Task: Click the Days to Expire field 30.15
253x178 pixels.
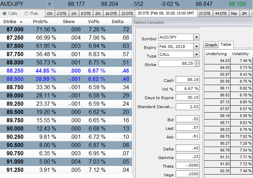Action: [x=187, y=97]
